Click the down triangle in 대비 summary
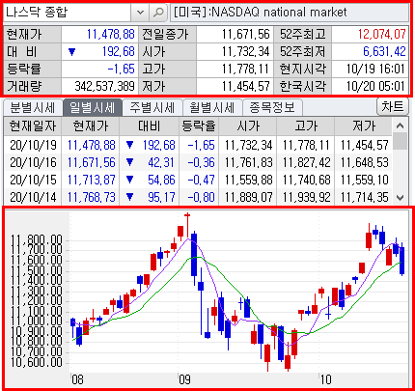Image resolution: width=415 pixels, height=391 pixels. tap(71, 52)
